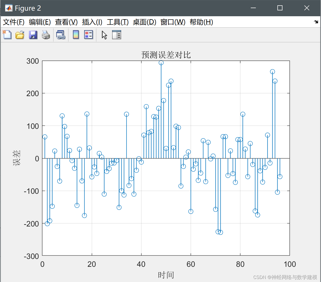
Task: Open the 文件(F) menu
Action: pyautogui.click(x=14, y=22)
